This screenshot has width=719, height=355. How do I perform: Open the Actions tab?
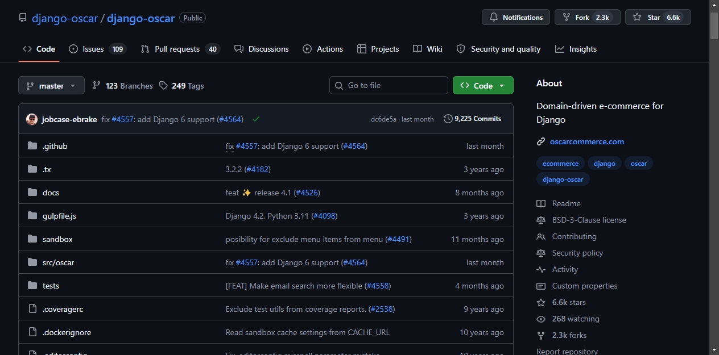(x=323, y=49)
